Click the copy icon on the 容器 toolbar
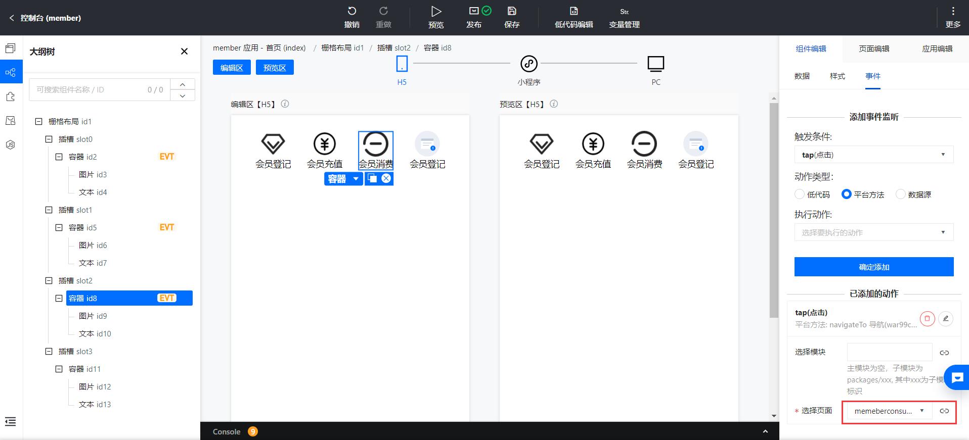This screenshot has width=969, height=440. point(372,178)
